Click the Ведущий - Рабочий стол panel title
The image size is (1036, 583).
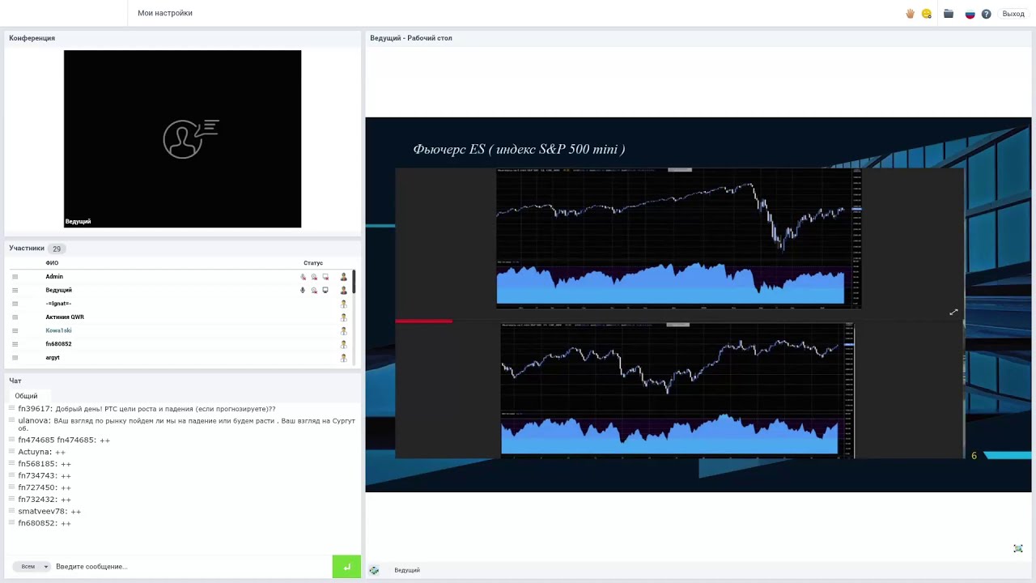click(x=411, y=38)
